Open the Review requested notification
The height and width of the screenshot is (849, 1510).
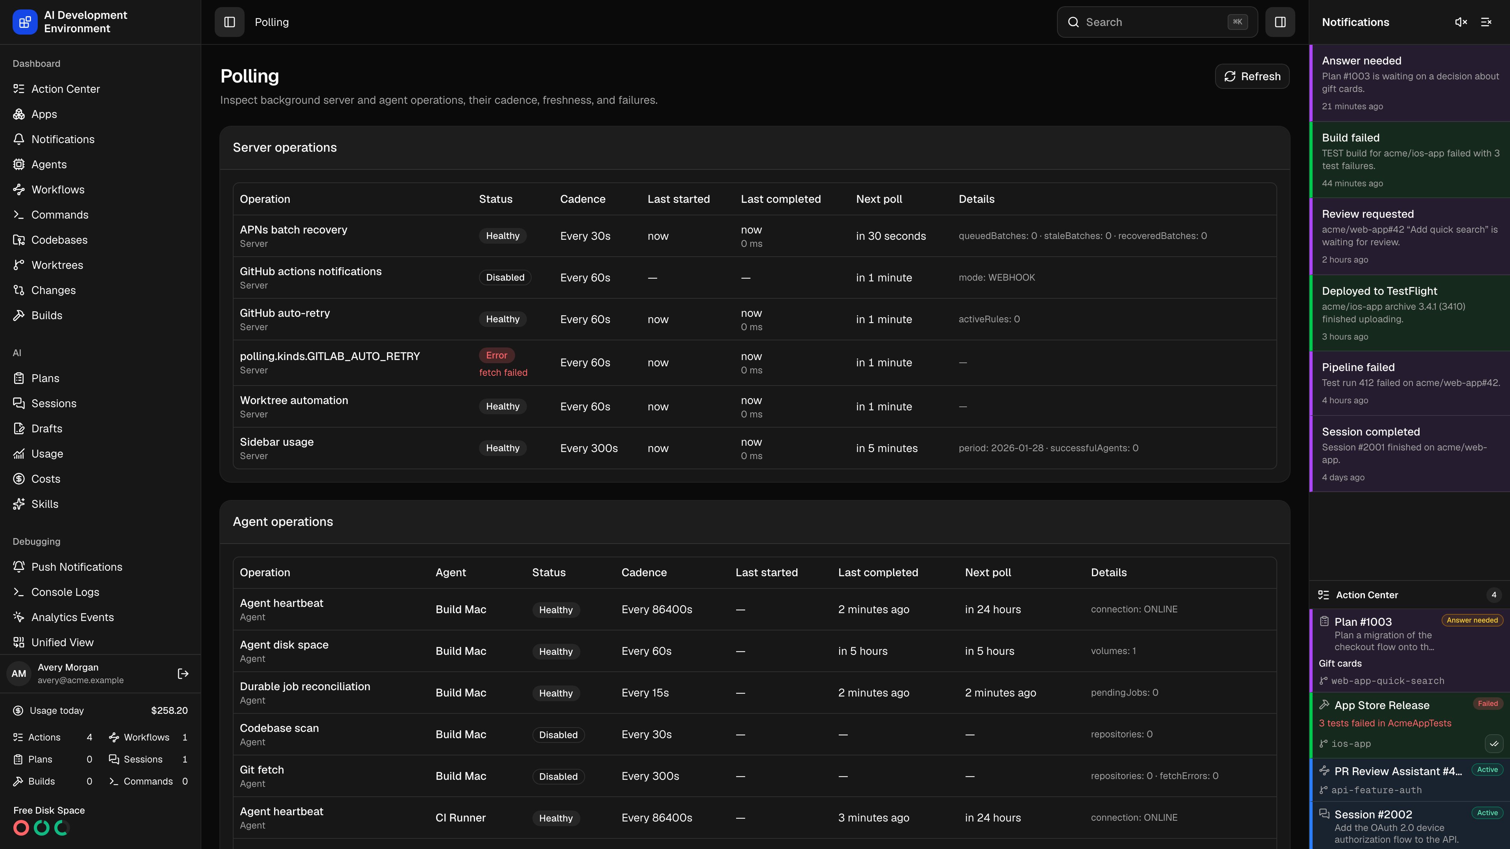coord(1410,236)
